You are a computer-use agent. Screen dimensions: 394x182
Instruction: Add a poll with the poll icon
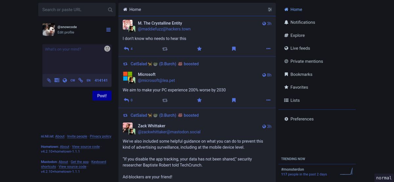click(x=57, y=80)
